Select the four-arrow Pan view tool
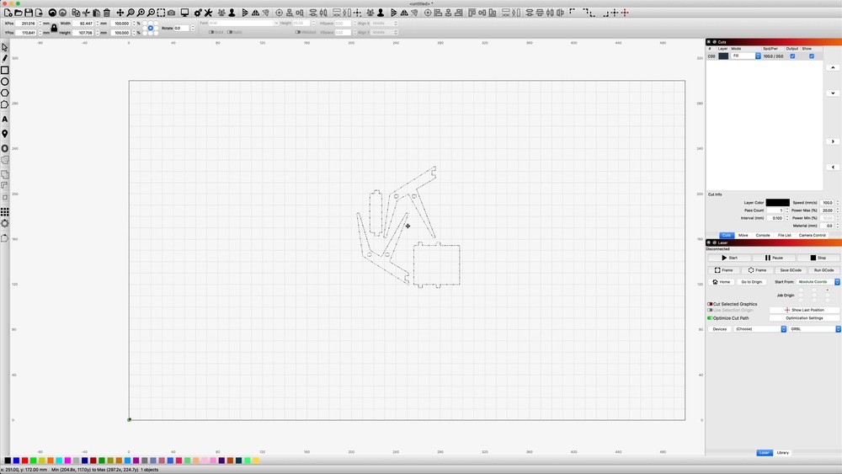 click(120, 13)
